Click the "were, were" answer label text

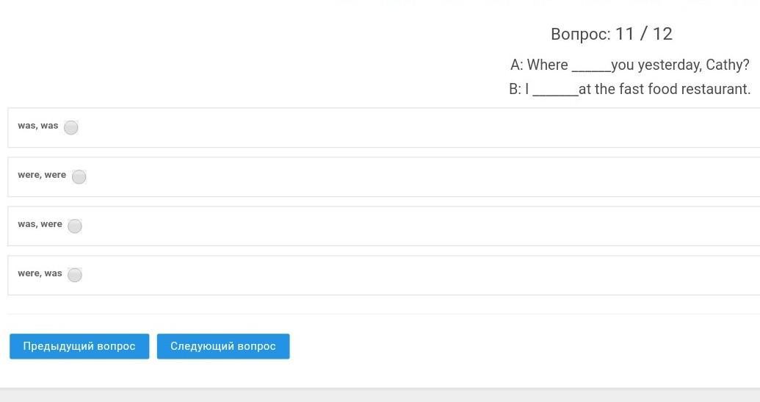[42, 175]
